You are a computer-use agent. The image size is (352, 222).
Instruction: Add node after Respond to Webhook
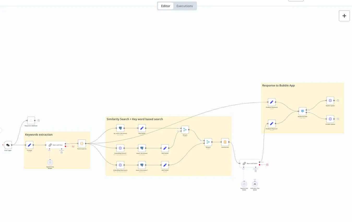click(x=39, y=120)
